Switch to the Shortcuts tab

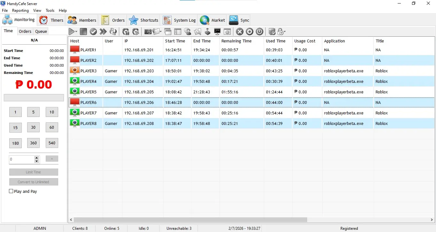tap(144, 20)
